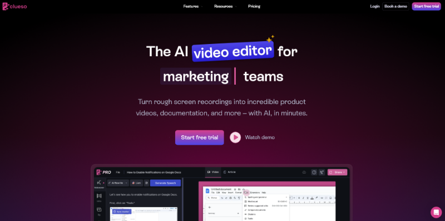Open the Share dropdown button
Screen dimensions: 445x221
(337, 172)
